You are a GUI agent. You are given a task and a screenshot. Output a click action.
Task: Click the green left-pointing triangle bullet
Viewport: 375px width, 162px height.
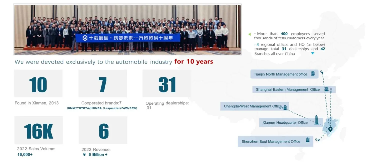click(x=249, y=34)
